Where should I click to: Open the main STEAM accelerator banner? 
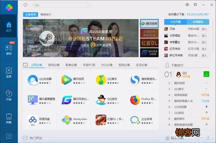81,38
